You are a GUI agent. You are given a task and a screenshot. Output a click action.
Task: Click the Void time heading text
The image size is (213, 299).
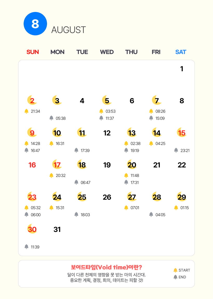[x=106, y=267]
